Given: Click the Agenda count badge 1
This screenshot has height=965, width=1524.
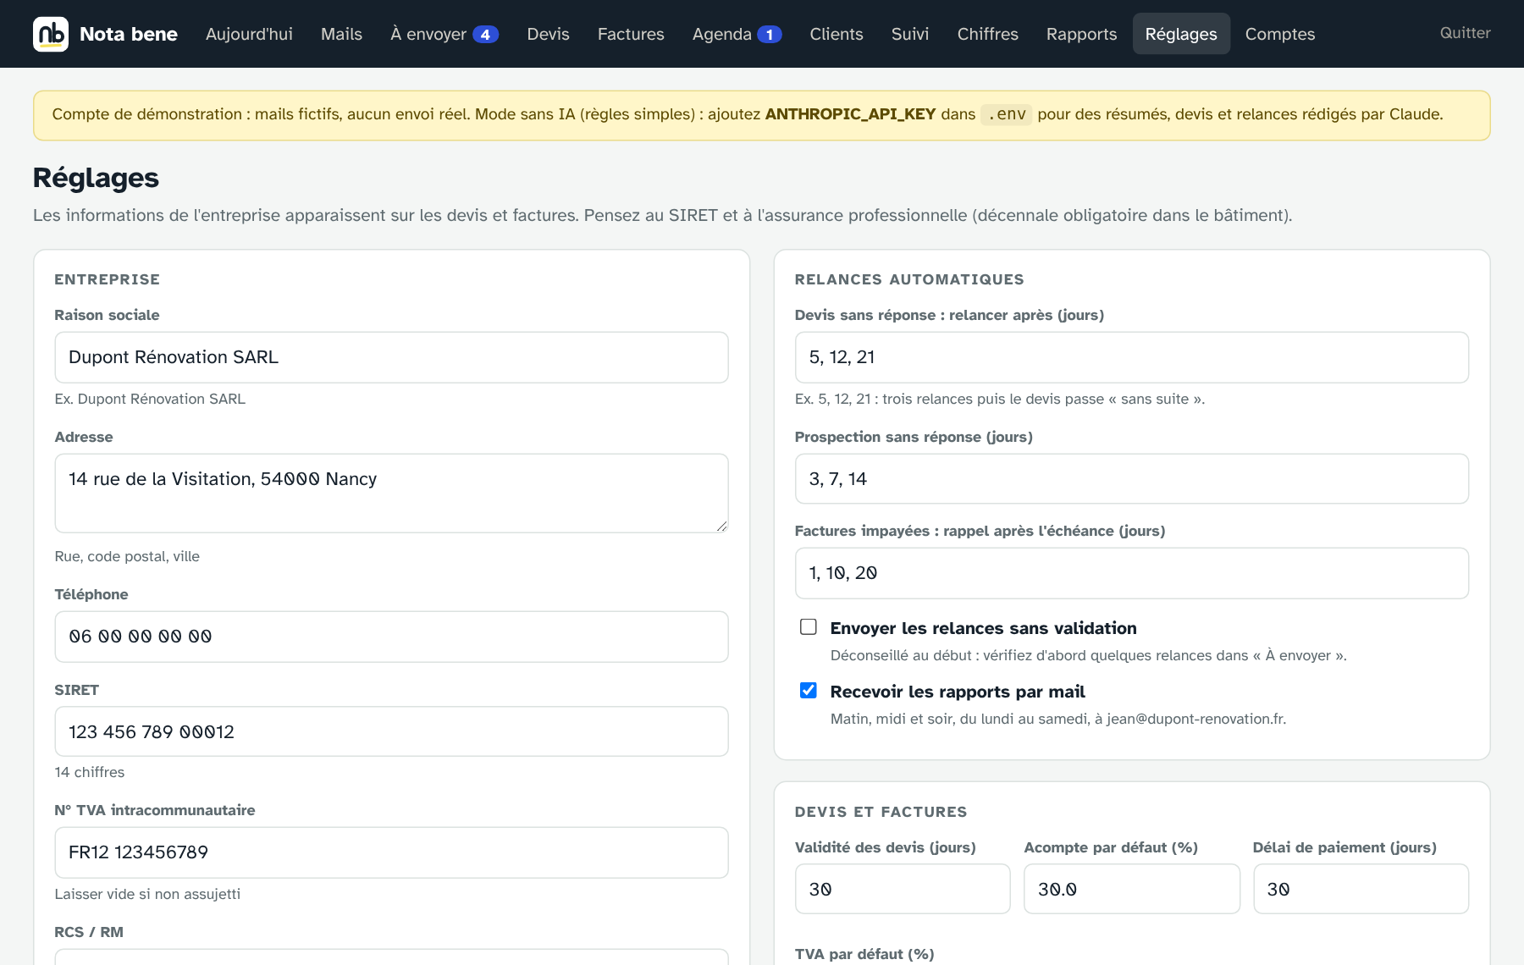Looking at the screenshot, I should coord(769,35).
